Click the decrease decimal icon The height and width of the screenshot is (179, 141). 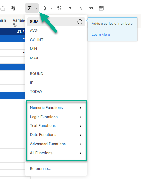point(81,8)
